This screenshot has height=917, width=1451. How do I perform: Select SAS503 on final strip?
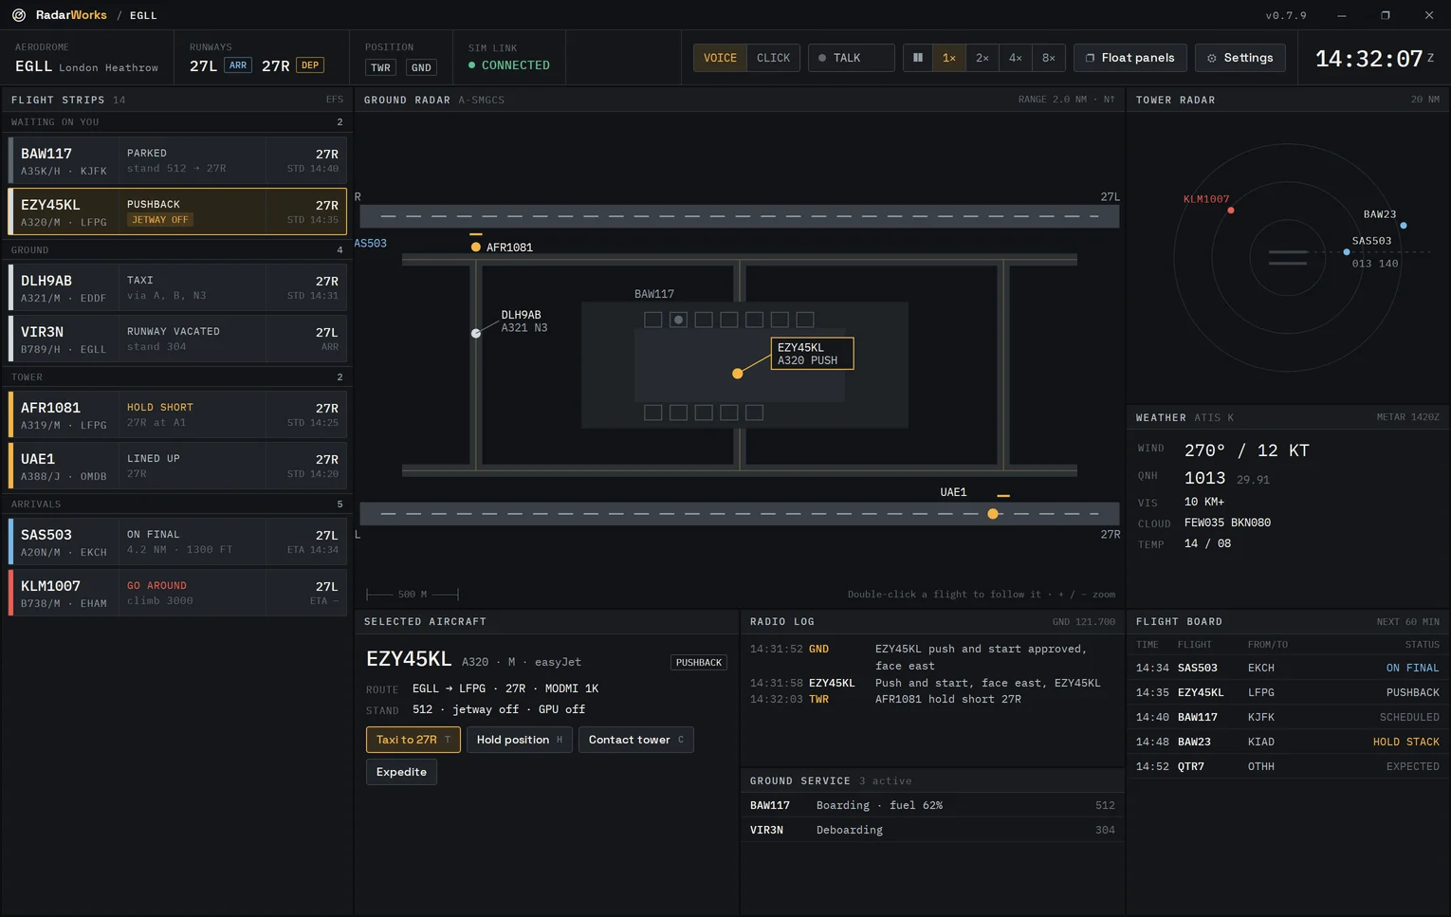[177, 541]
